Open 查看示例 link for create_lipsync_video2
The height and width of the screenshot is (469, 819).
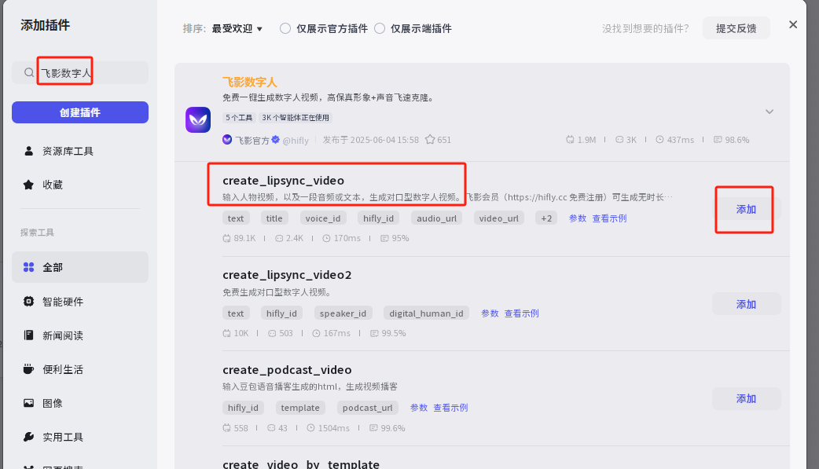[x=521, y=313]
